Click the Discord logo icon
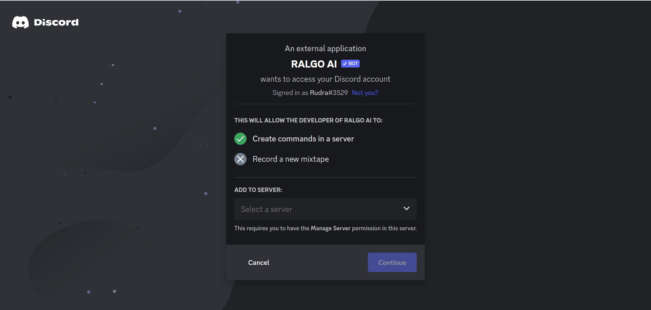The width and height of the screenshot is (651, 310). 20,22
